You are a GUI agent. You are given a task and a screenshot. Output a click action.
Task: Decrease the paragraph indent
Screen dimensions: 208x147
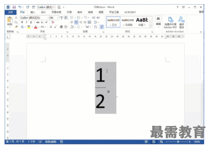click(x=94, y=17)
